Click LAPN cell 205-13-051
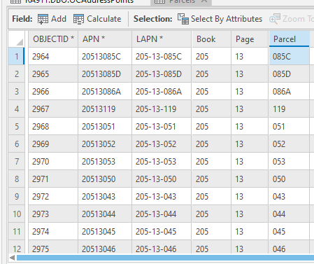314x264 pixels. (x=162, y=126)
